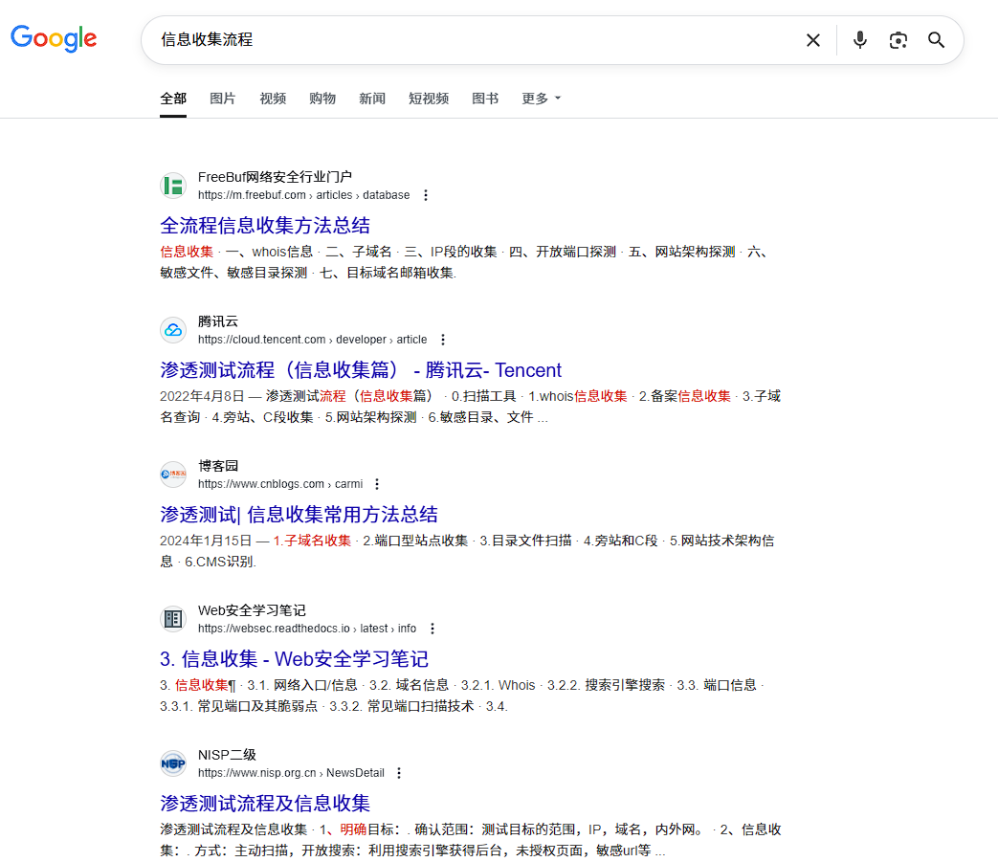The width and height of the screenshot is (998, 862).
Task: Start voice search with microphone icon
Action: click(860, 40)
